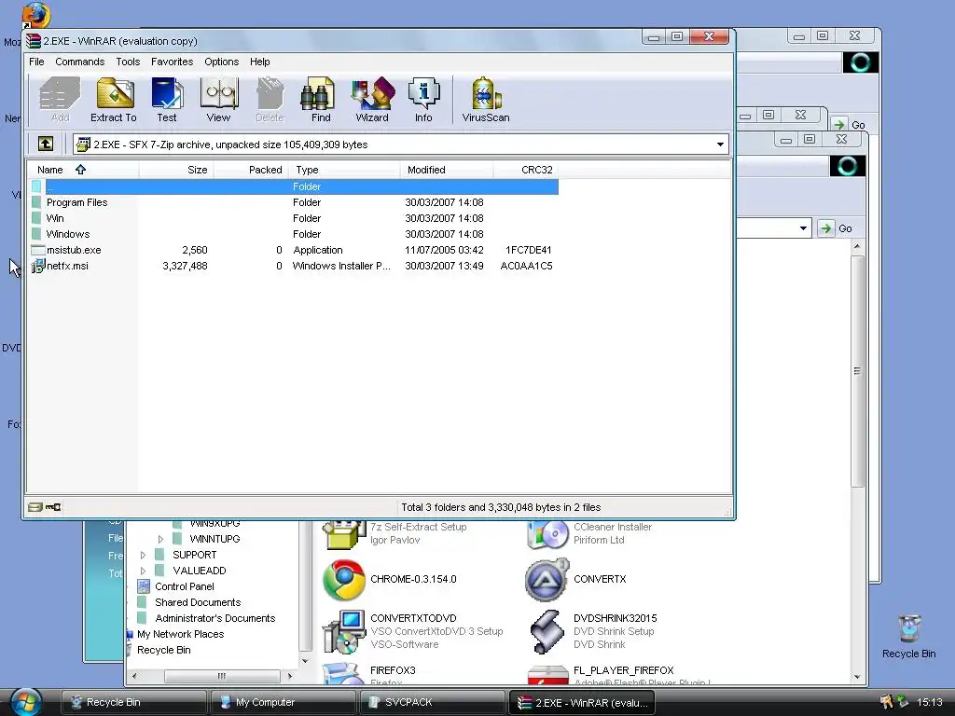Expand the SUPPORT tree node
This screenshot has width=955, height=716.
click(x=143, y=555)
